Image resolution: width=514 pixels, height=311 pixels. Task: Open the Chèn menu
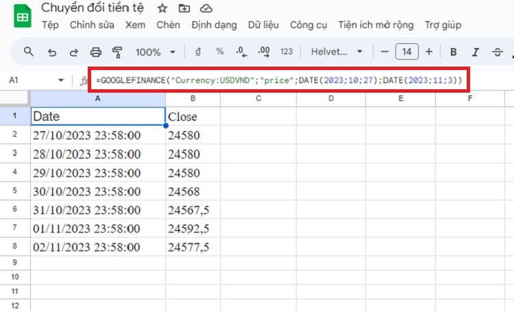coord(168,25)
